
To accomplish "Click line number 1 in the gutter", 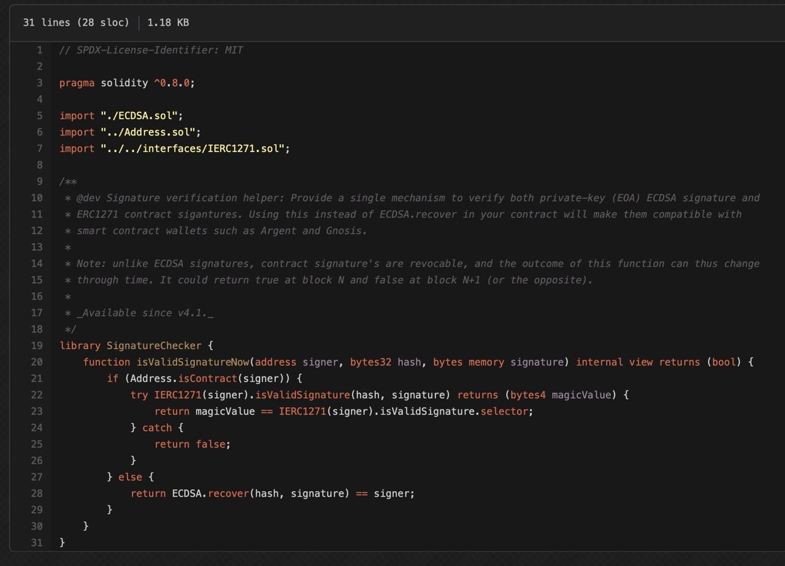I will [x=40, y=50].
